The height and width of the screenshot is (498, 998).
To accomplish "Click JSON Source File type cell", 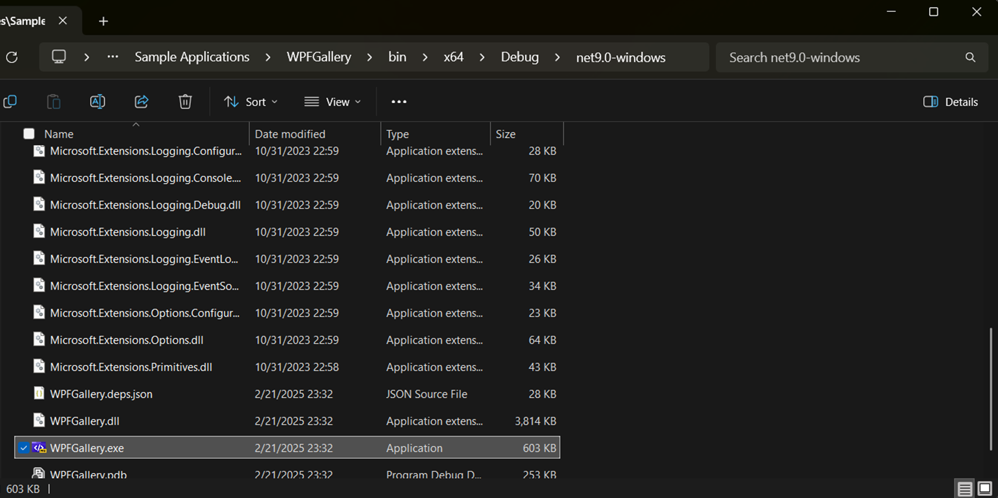I will pyautogui.click(x=427, y=394).
